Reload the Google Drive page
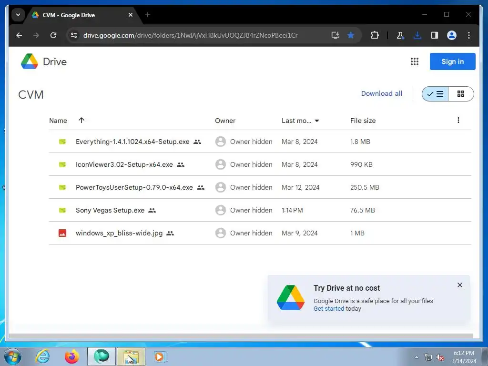This screenshot has height=366, width=488. pyautogui.click(x=53, y=35)
